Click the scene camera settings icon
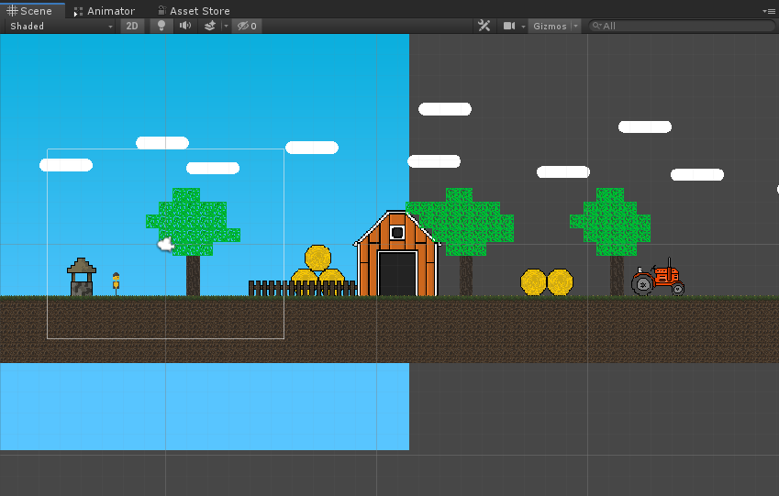This screenshot has height=496, width=779. pos(509,27)
